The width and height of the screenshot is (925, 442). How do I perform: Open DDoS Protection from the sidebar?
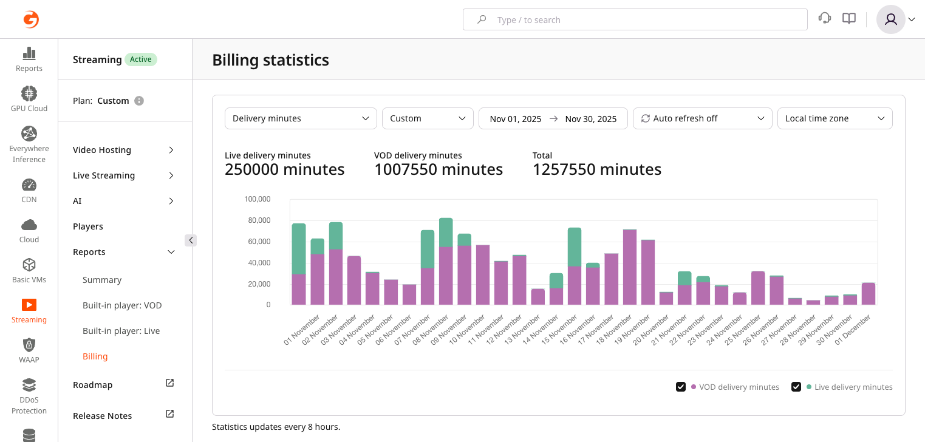(x=29, y=385)
